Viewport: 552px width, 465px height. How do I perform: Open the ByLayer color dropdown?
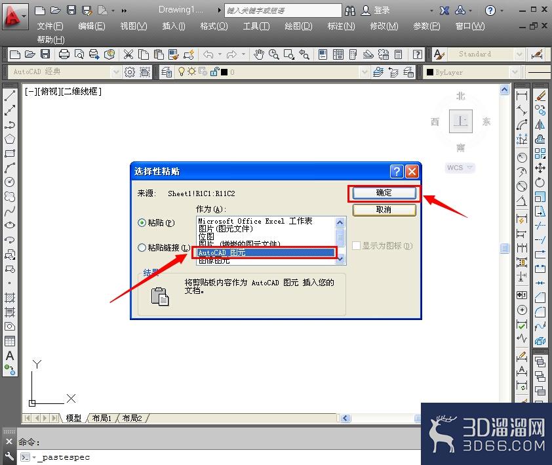[515, 72]
